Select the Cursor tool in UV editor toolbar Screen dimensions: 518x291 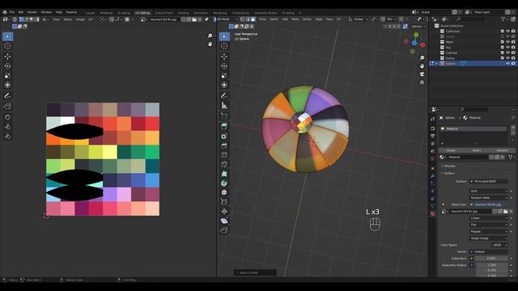(x=7, y=46)
